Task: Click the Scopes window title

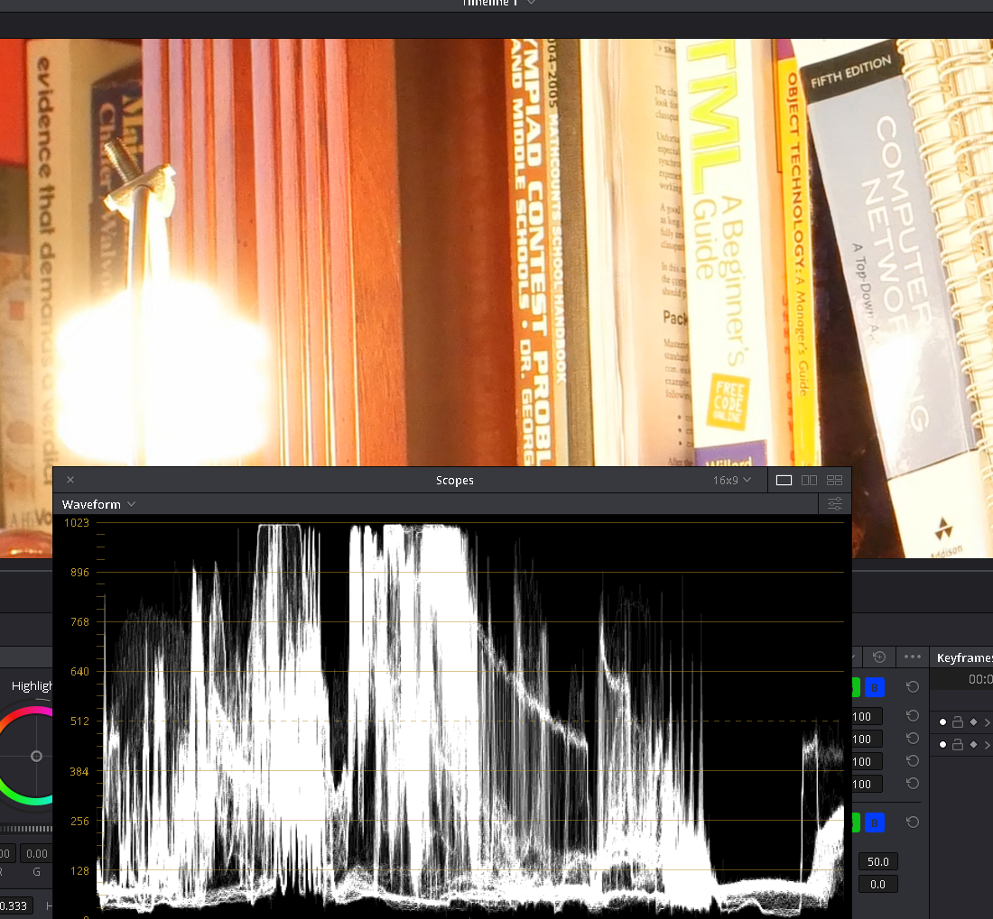Action: click(x=455, y=481)
